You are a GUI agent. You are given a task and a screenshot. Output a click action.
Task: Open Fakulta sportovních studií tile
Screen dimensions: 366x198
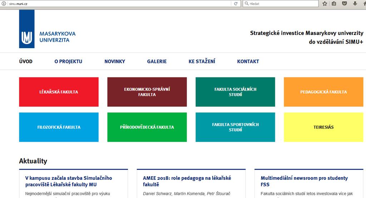pos(235,127)
